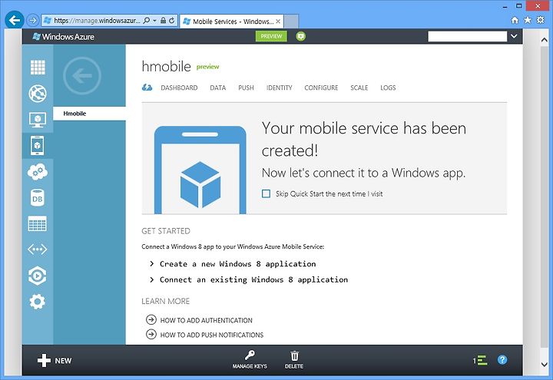Open the notifications list icon in the bottom bar
The image size is (553, 380).
[x=480, y=360]
